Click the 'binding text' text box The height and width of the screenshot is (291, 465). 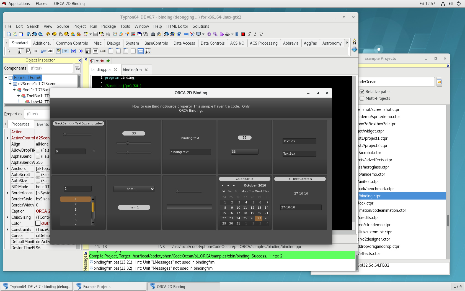tap(190, 152)
